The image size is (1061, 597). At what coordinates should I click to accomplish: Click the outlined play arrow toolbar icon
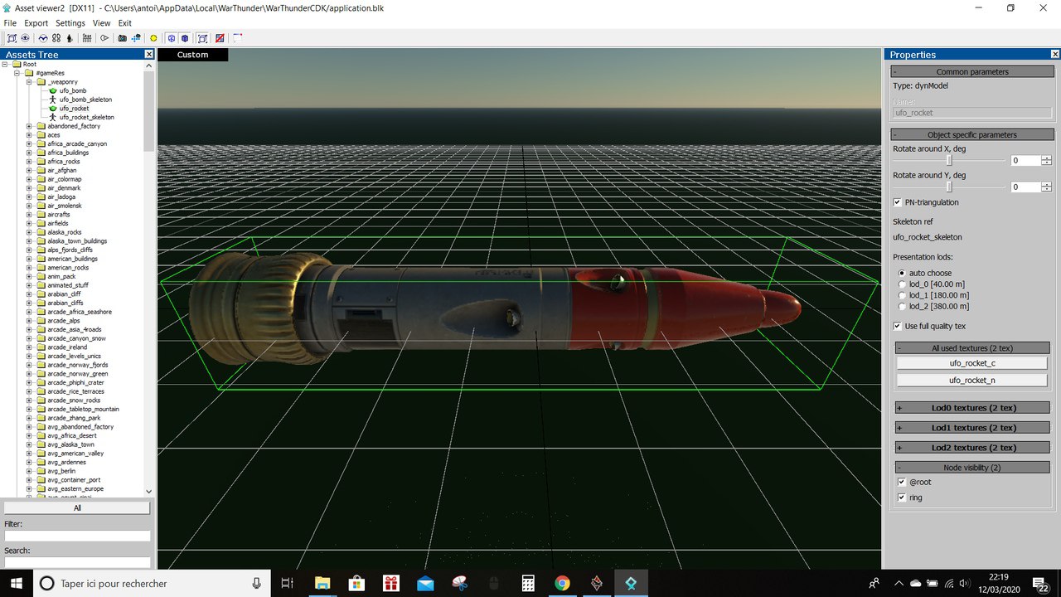(x=104, y=38)
